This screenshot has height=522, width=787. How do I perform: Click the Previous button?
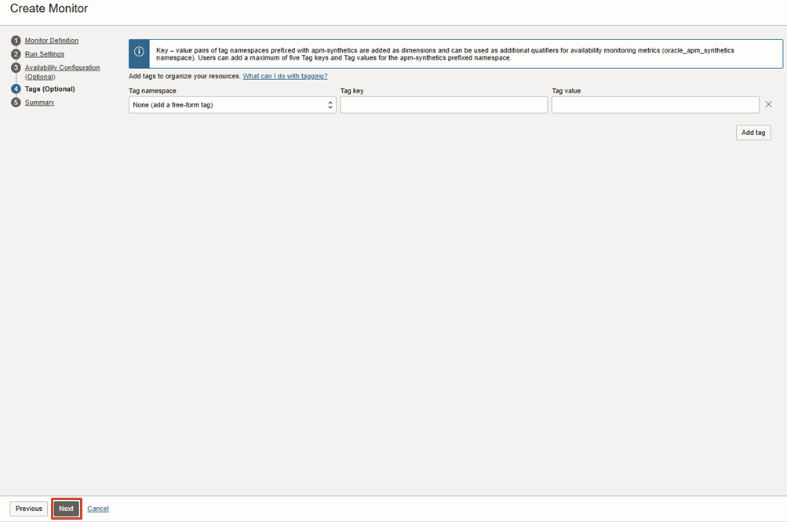(x=29, y=509)
